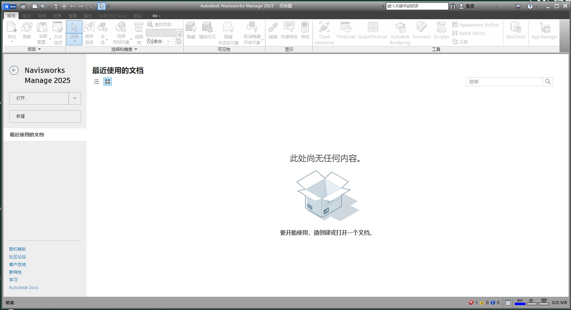
Task: Switch to list view for recent documents
Action: click(x=96, y=82)
